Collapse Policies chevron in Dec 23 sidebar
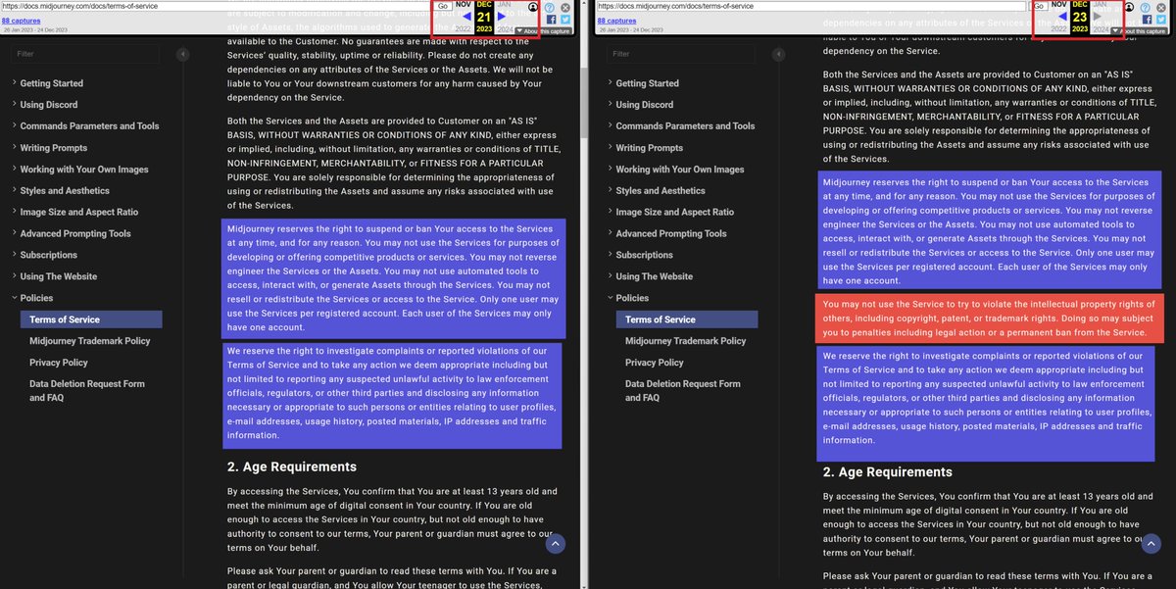The width and height of the screenshot is (1176, 589). (x=611, y=298)
